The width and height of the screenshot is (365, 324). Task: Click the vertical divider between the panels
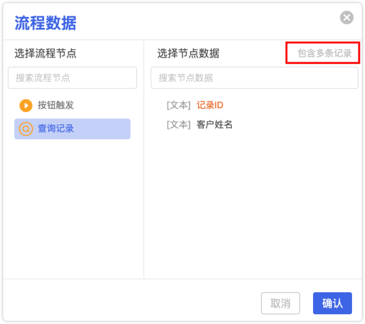coord(144,159)
